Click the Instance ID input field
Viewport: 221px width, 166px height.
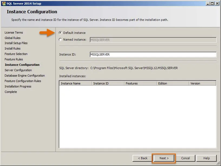153,54
